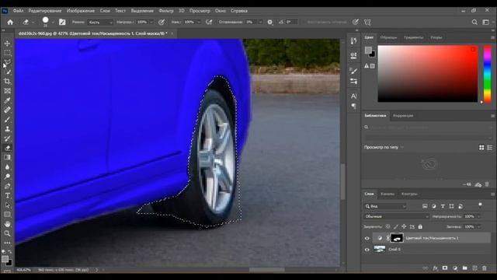This screenshot has height=280, width=497.
Task: Hide the bottom image layer eye
Action: point(367,250)
